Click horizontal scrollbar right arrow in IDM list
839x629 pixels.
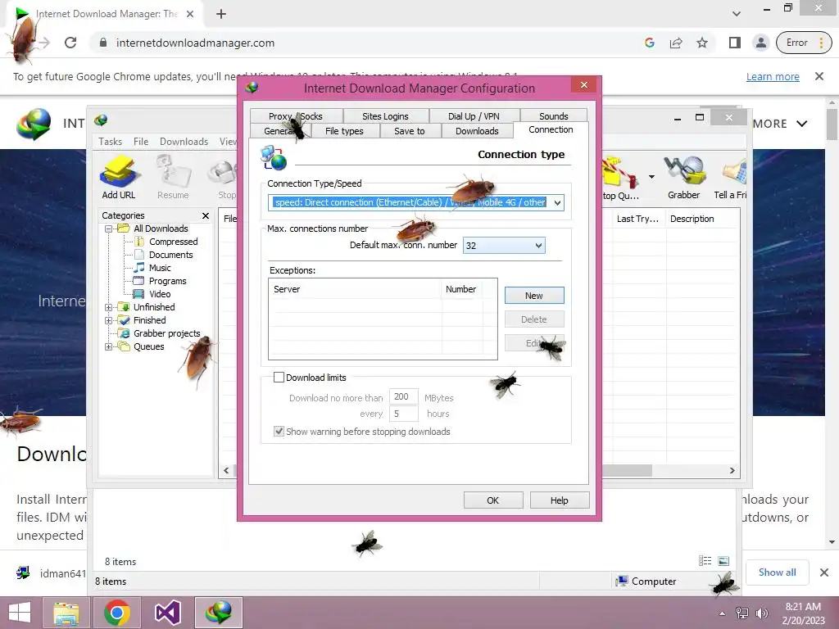(x=732, y=471)
